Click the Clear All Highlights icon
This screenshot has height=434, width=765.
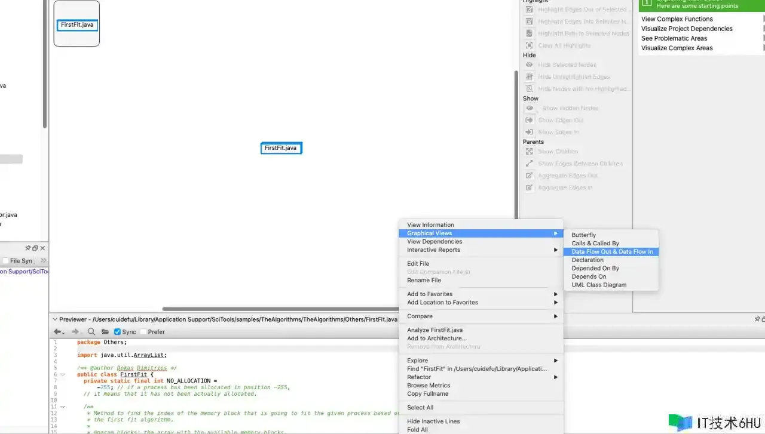tap(529, 45)
